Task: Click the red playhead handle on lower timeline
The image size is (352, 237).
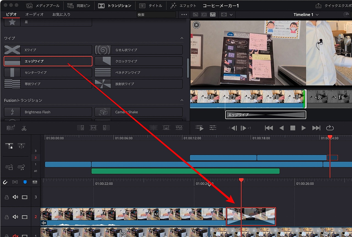Action: click(x=241, y=180)
